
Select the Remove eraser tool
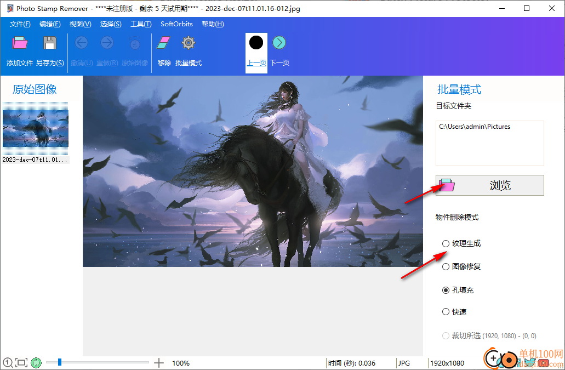[164, 43]
